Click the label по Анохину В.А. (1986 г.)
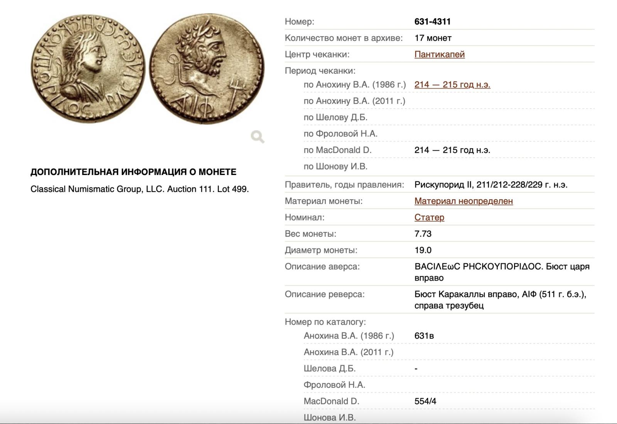 coord(355,84)
